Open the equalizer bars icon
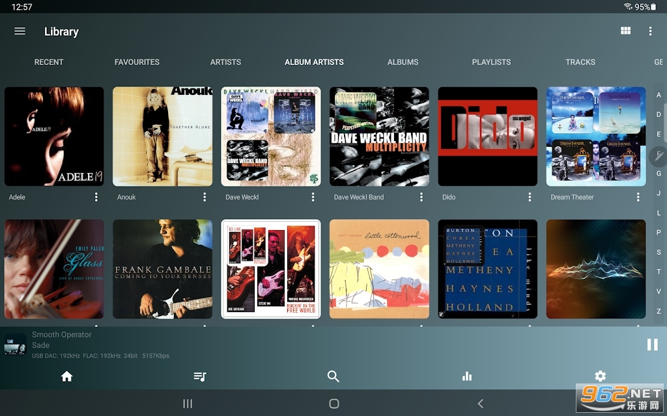Image resolution: width=667 pixels, height=416 pixels. click(466, 376)
